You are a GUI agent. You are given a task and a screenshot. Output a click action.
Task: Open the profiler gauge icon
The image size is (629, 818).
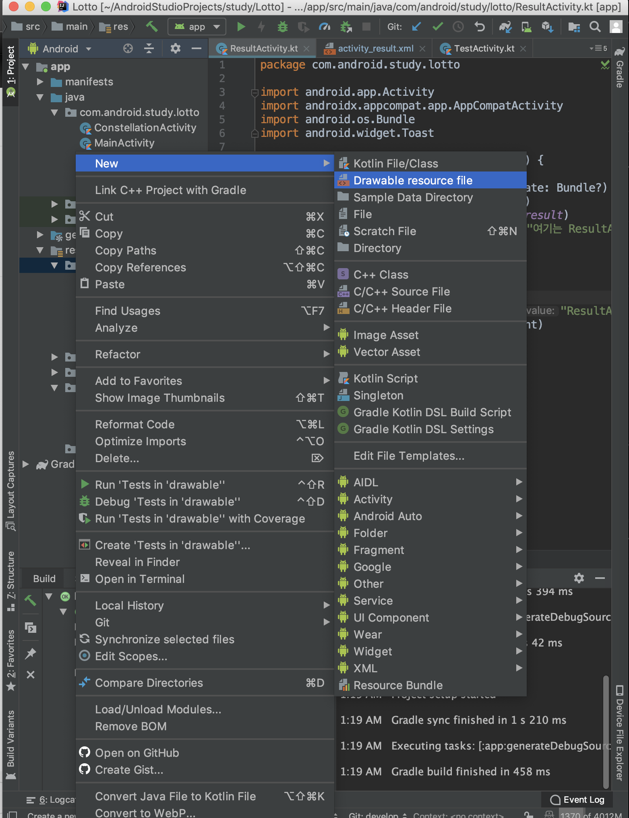(x=325, y=27)
